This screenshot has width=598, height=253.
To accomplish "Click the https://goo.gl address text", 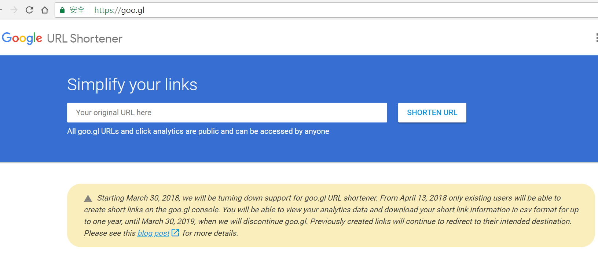I will (119, 10).
